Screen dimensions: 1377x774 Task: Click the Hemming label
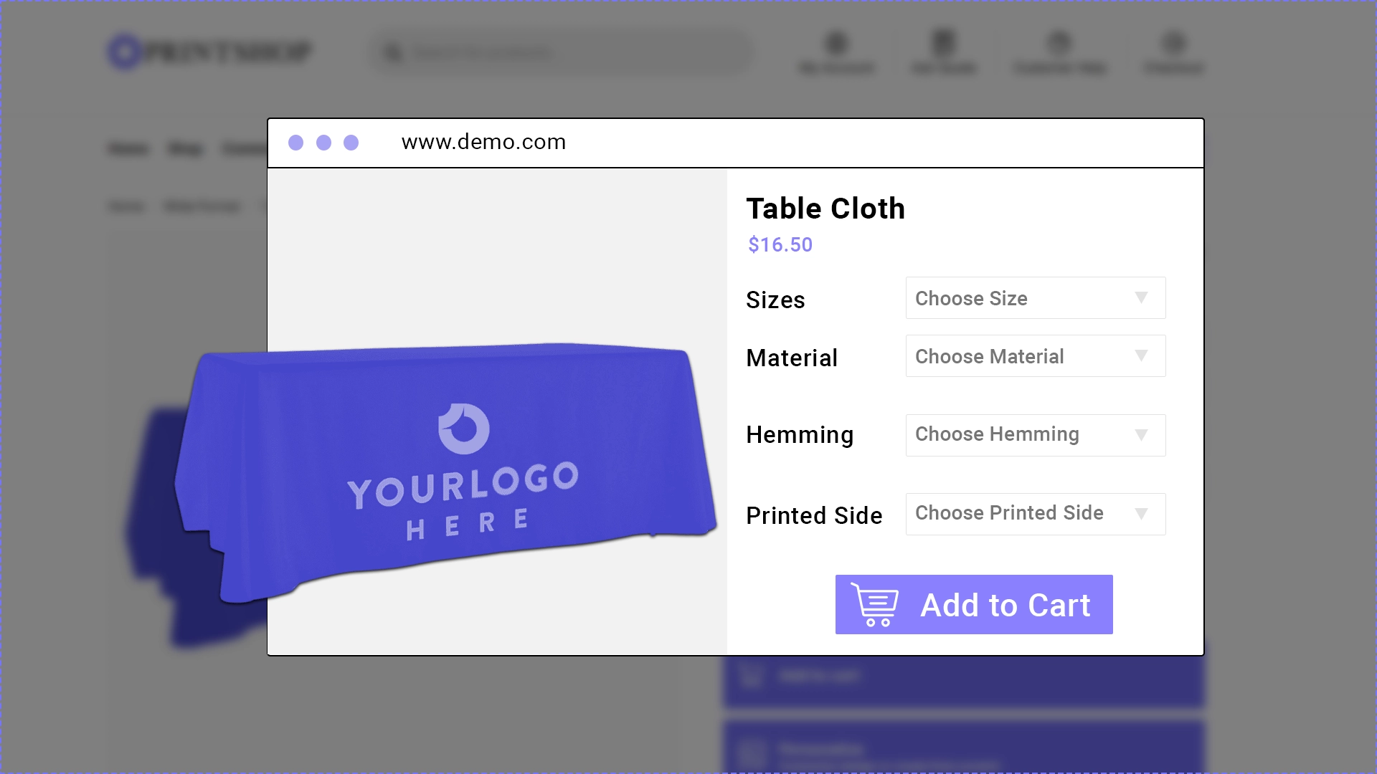800,435
